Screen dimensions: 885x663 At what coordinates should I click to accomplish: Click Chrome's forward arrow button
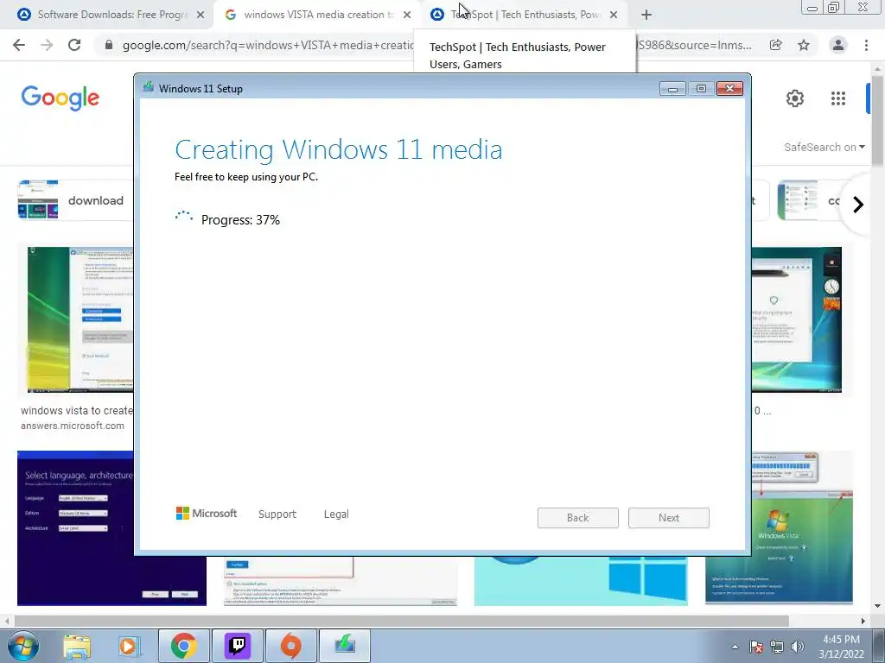[47, 45]
